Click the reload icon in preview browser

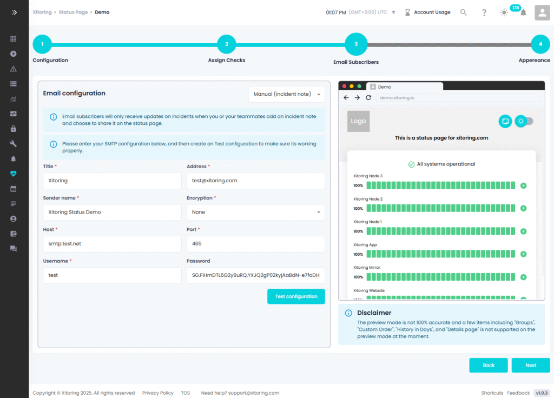pyautogui.click(x=368, y=97)
